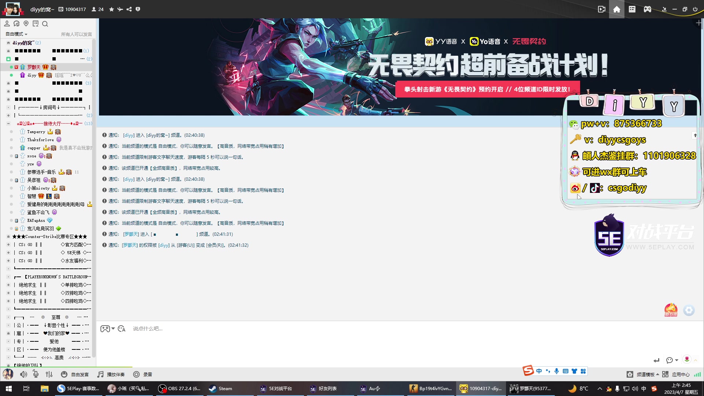The width and height of the screenshot is (704, 396).
Task: Open the font style icon in chat input
Action: [122, 329]
